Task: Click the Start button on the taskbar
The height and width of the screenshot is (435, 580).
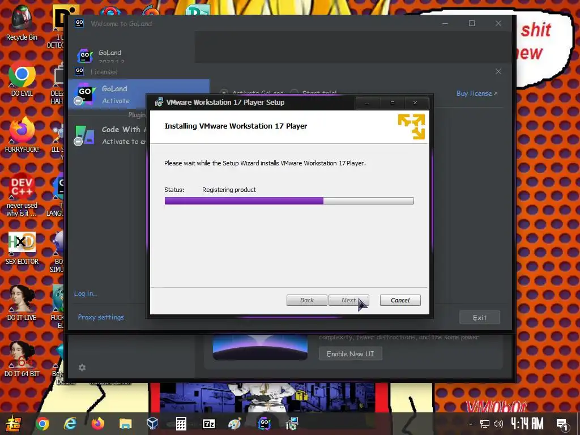Action: tap(12, 424)
